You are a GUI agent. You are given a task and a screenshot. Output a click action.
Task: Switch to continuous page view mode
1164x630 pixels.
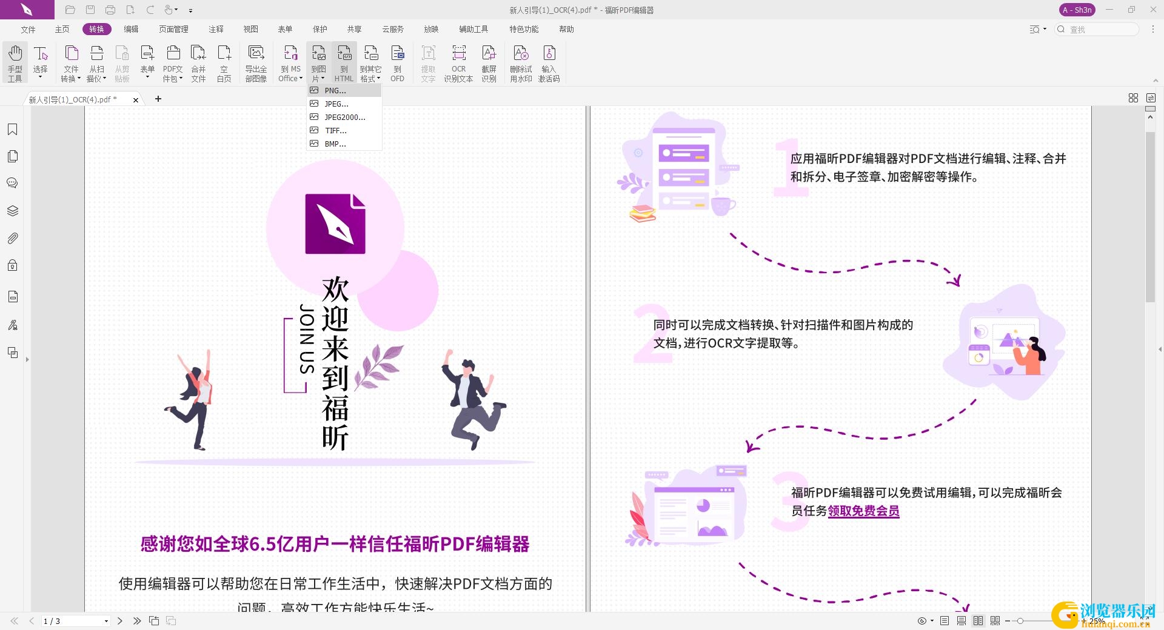(x=962, y=621)
